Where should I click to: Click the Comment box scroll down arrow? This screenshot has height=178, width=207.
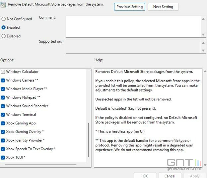pos(203,35)
